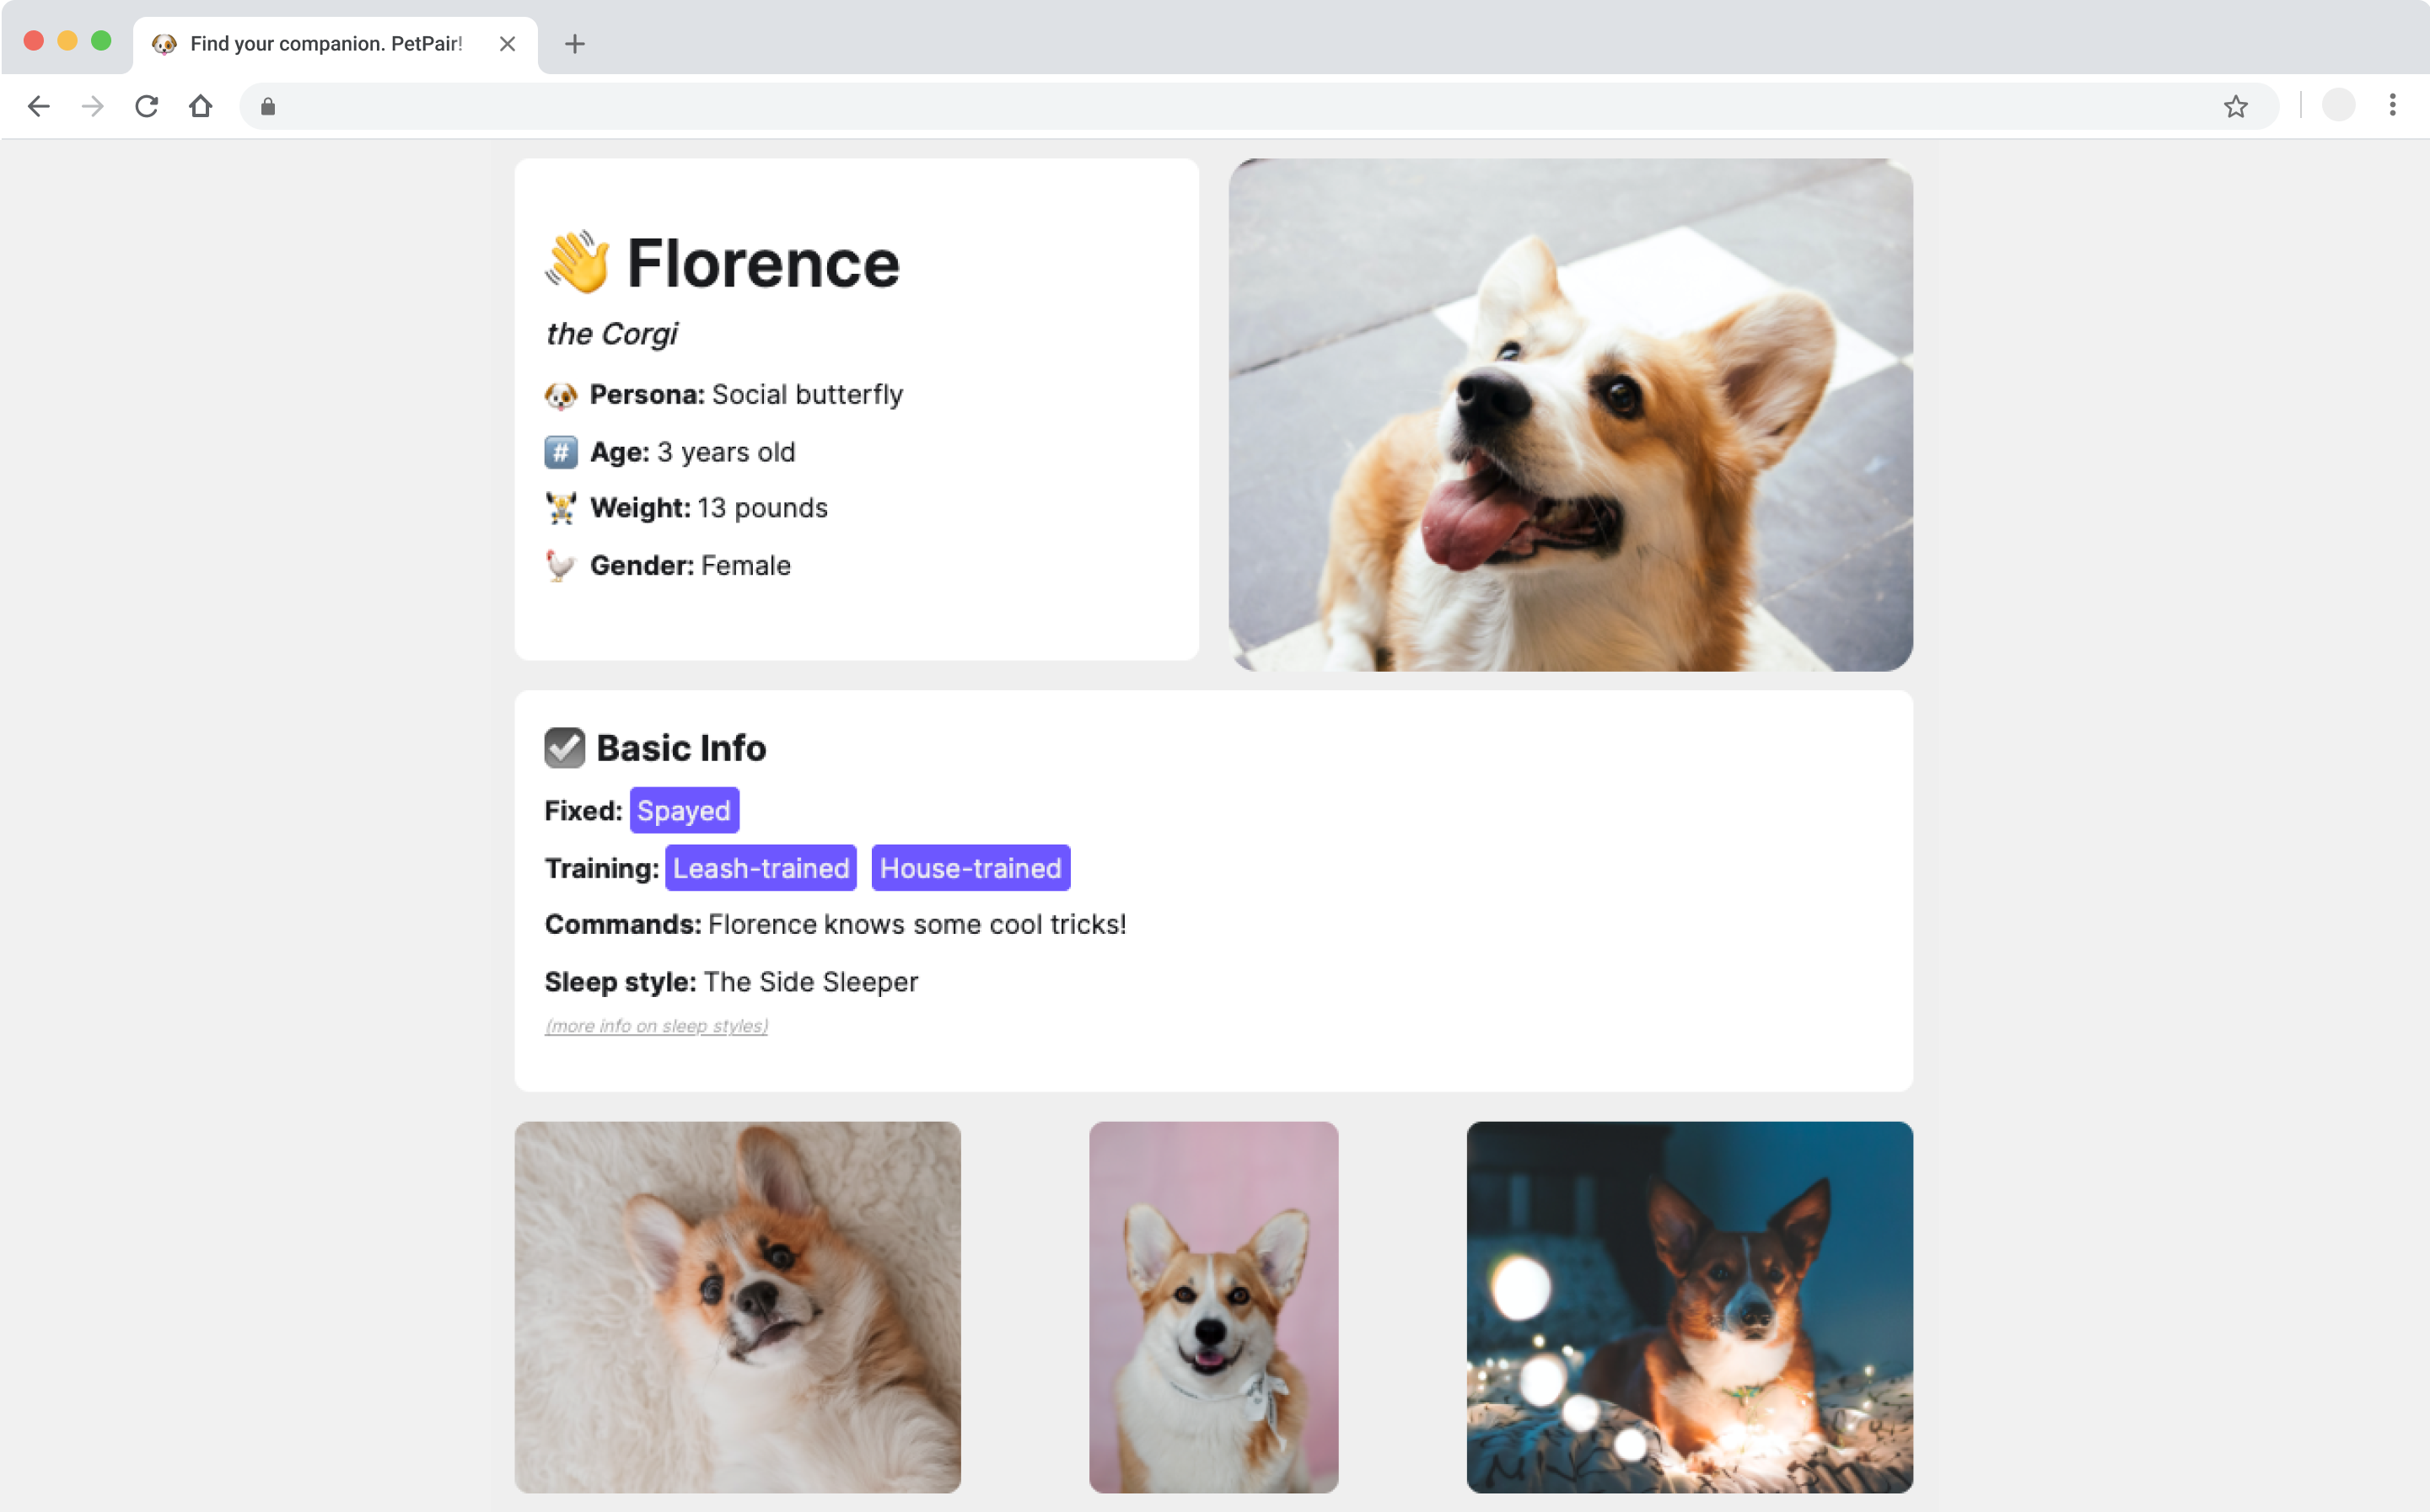Open the sleep styles info link
Screen dimensions: 2430x1512
pyautogui.click(x=655, y=1025)
